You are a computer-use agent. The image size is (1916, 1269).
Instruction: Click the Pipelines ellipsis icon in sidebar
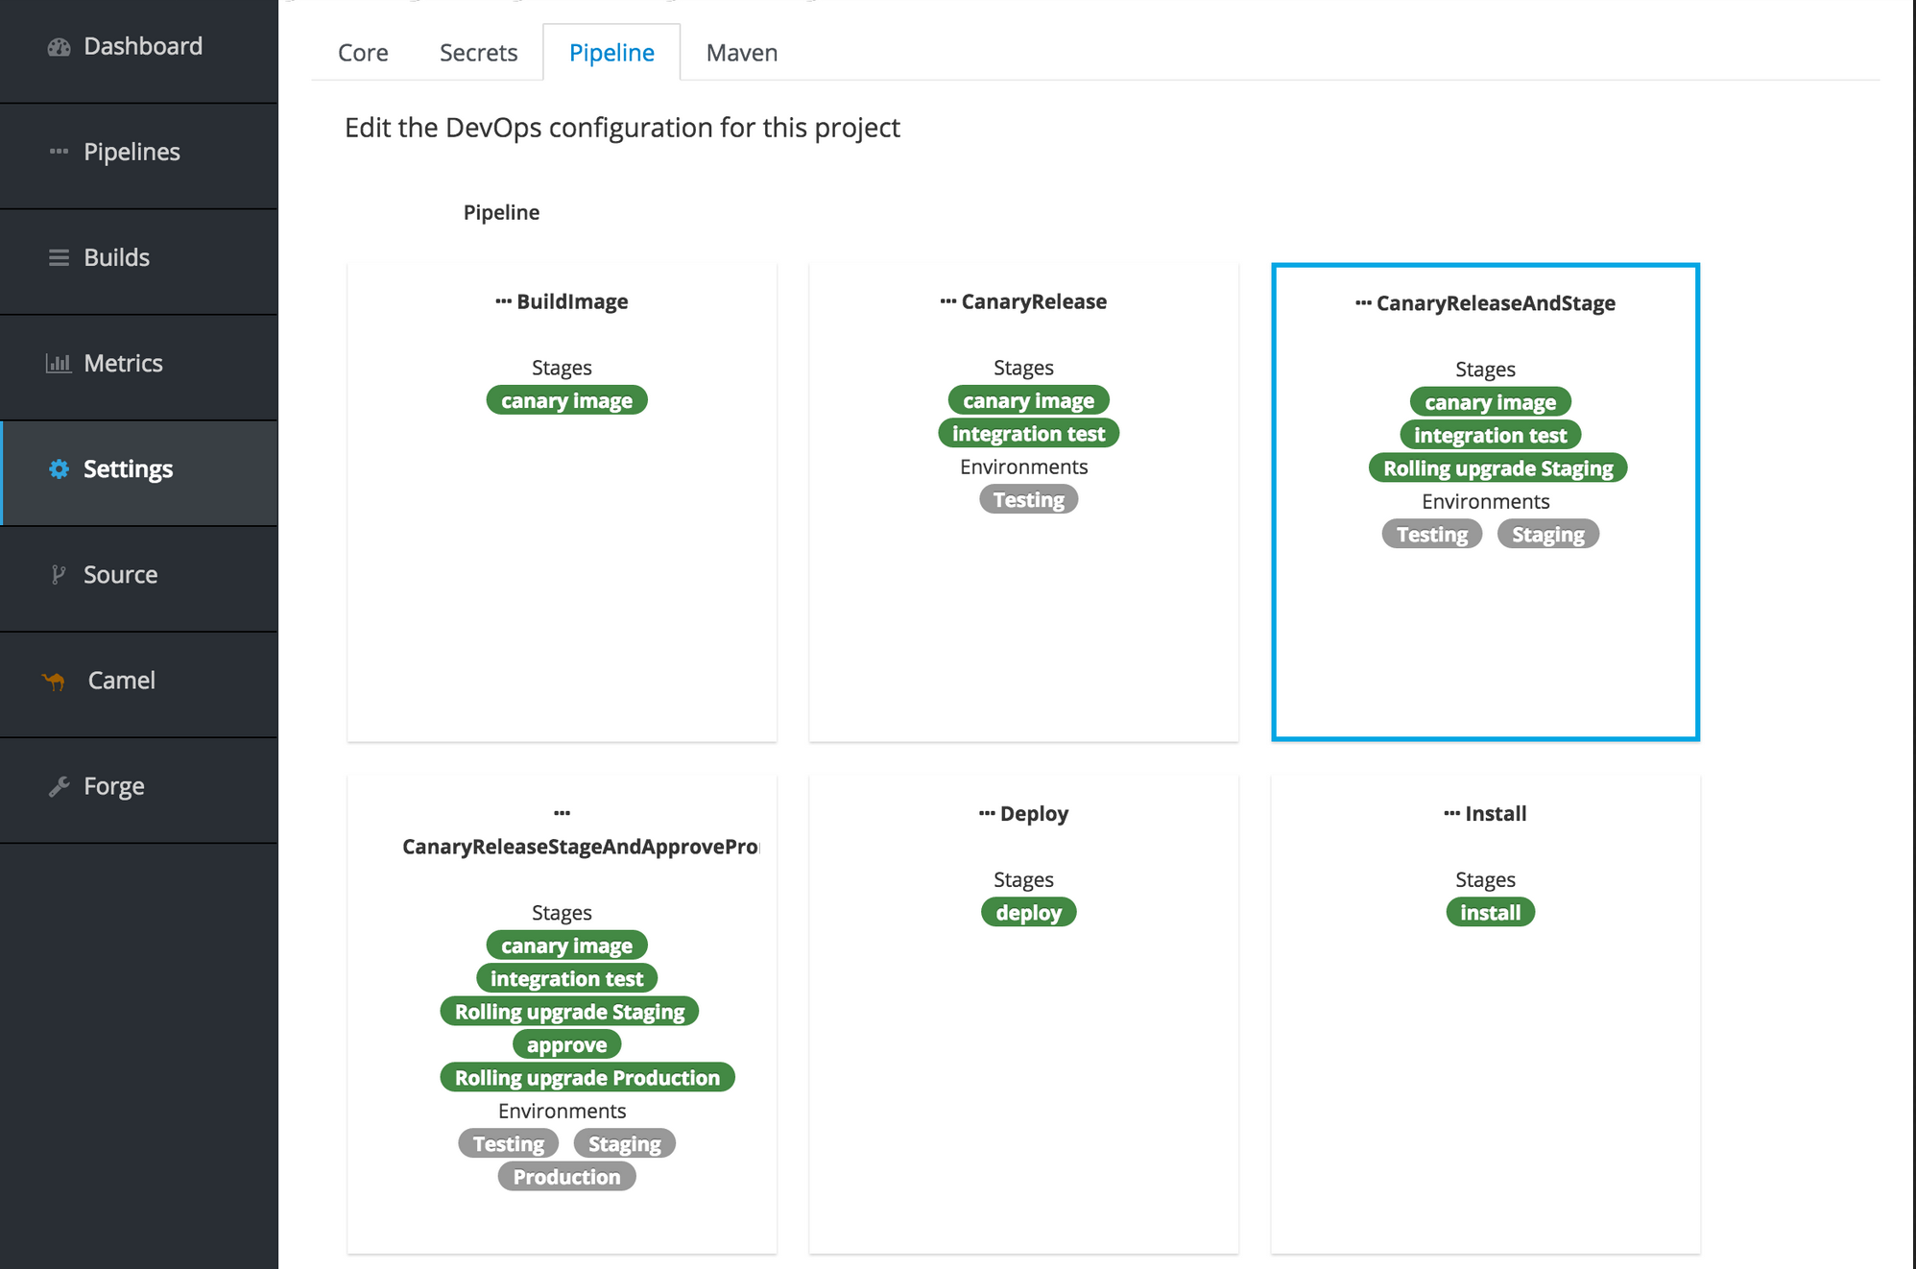(x=59, y=152)
